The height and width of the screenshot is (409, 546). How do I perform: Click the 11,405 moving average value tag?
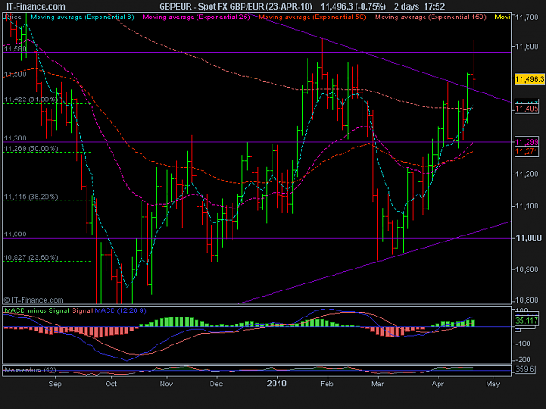(x=527, y=109)
